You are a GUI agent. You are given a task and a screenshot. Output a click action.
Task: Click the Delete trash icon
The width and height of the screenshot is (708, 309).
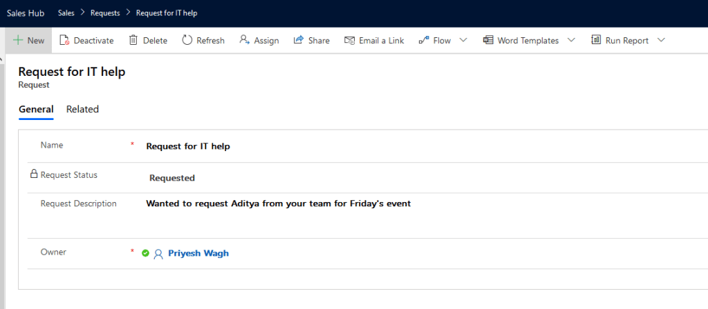point(133,40)
